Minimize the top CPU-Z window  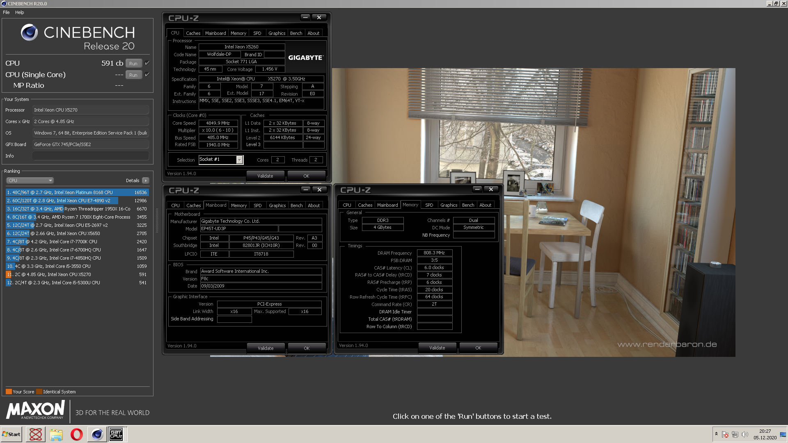(305, 17)
